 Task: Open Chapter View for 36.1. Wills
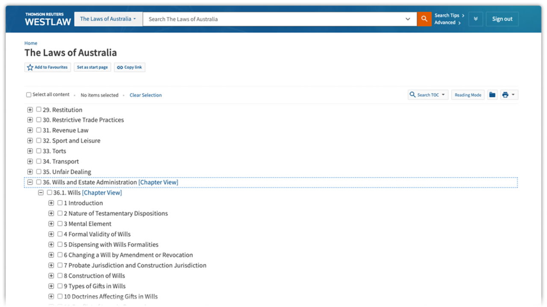[x=102, y=193]
